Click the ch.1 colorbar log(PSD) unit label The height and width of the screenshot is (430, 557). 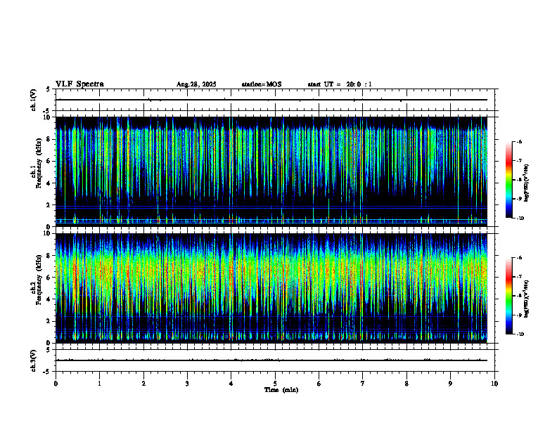click(527, 183)
